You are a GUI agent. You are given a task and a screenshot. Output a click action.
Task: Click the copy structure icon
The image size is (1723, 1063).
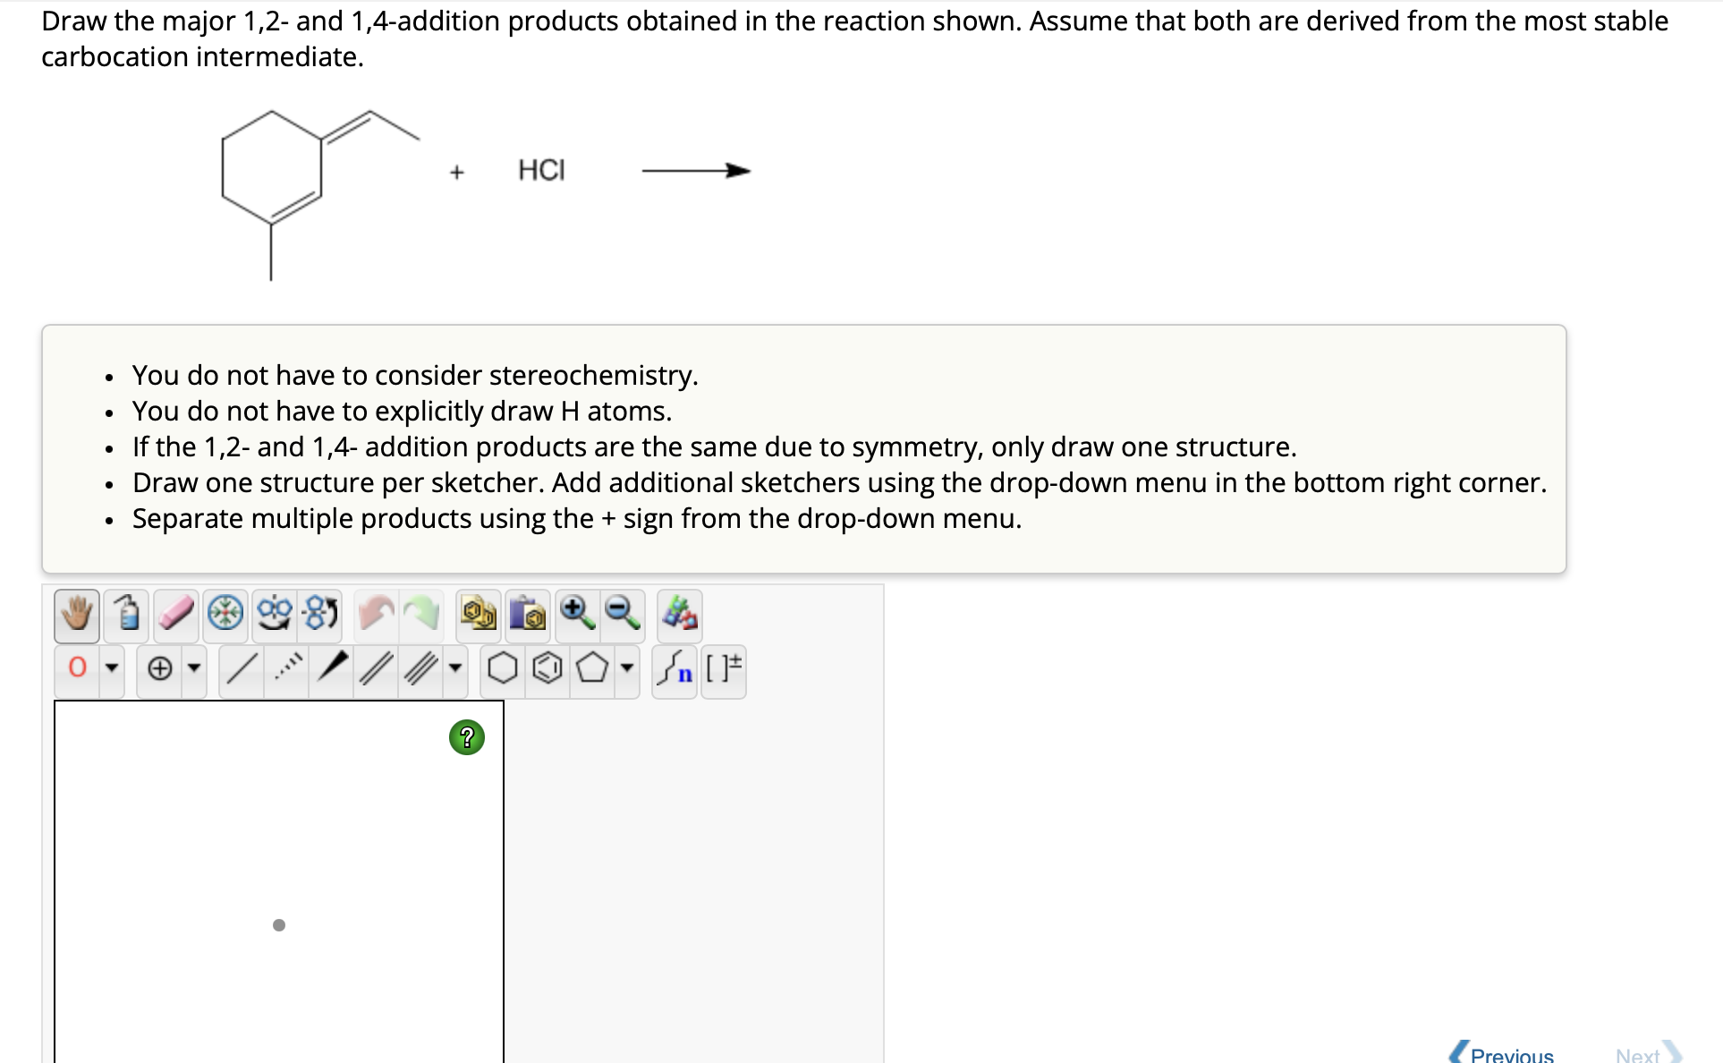[479, 615]
